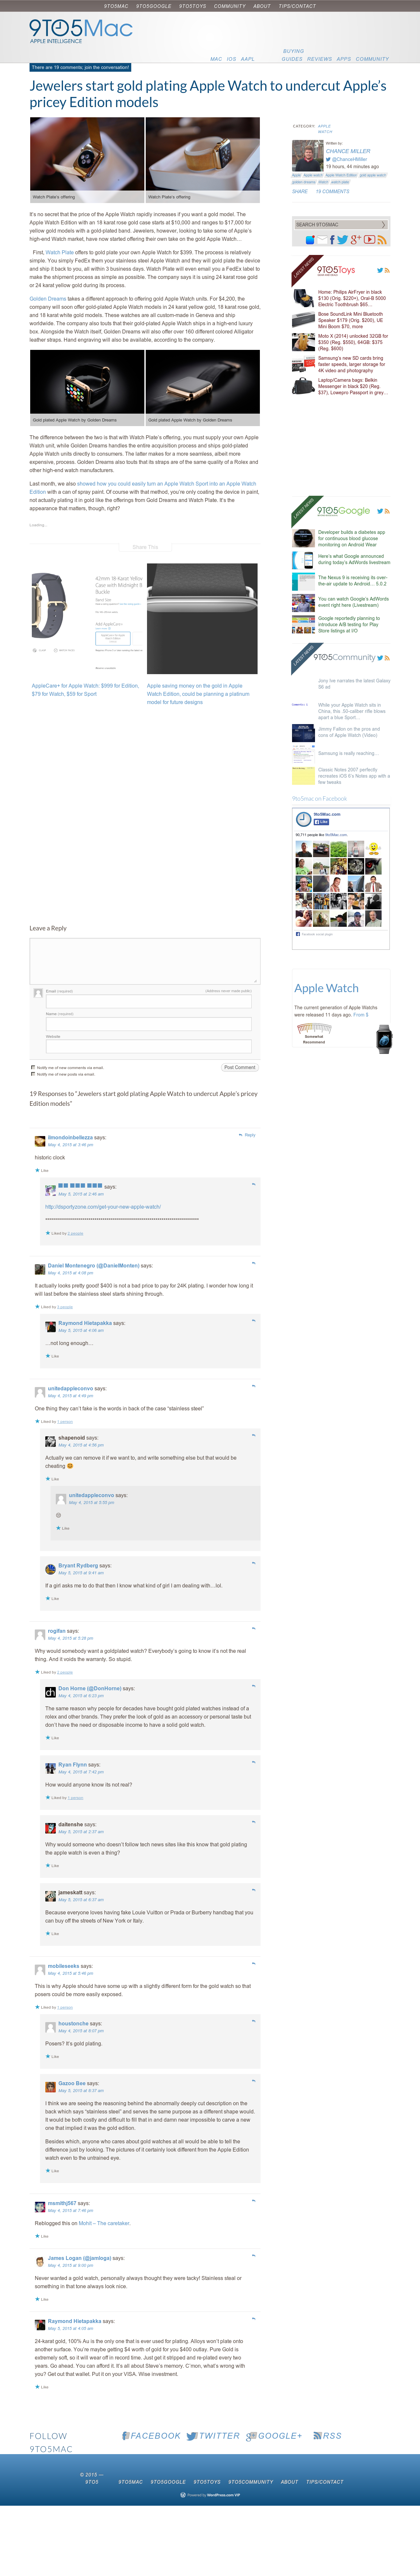Screen dimensions: 420x2576
Task: Click the Post Comment button
Action: 240,1067
